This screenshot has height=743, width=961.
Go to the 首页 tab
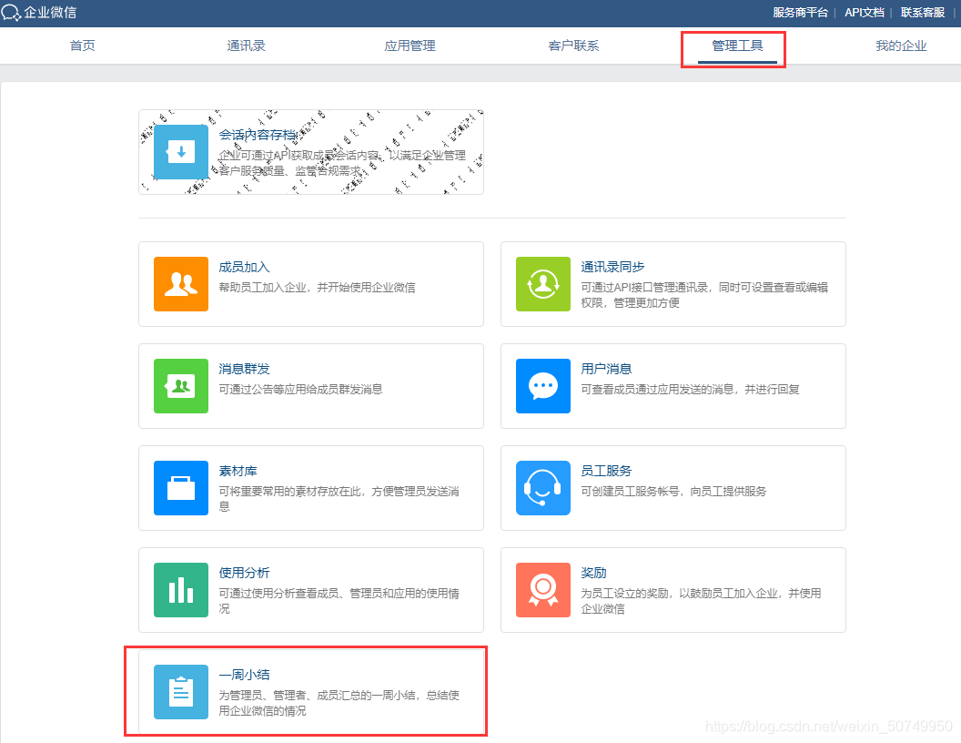click(82, 46)
